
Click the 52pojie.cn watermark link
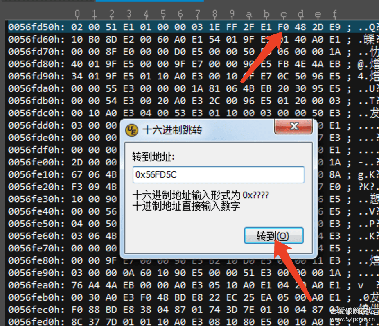(x=352, y=319)
